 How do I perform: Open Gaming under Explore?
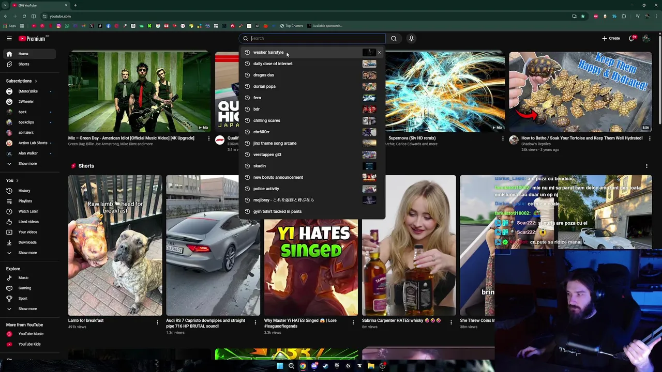point(30,288)
